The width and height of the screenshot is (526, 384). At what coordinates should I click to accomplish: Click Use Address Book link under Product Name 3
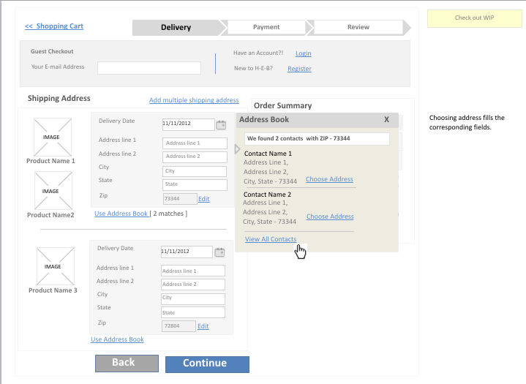point(117,339)
